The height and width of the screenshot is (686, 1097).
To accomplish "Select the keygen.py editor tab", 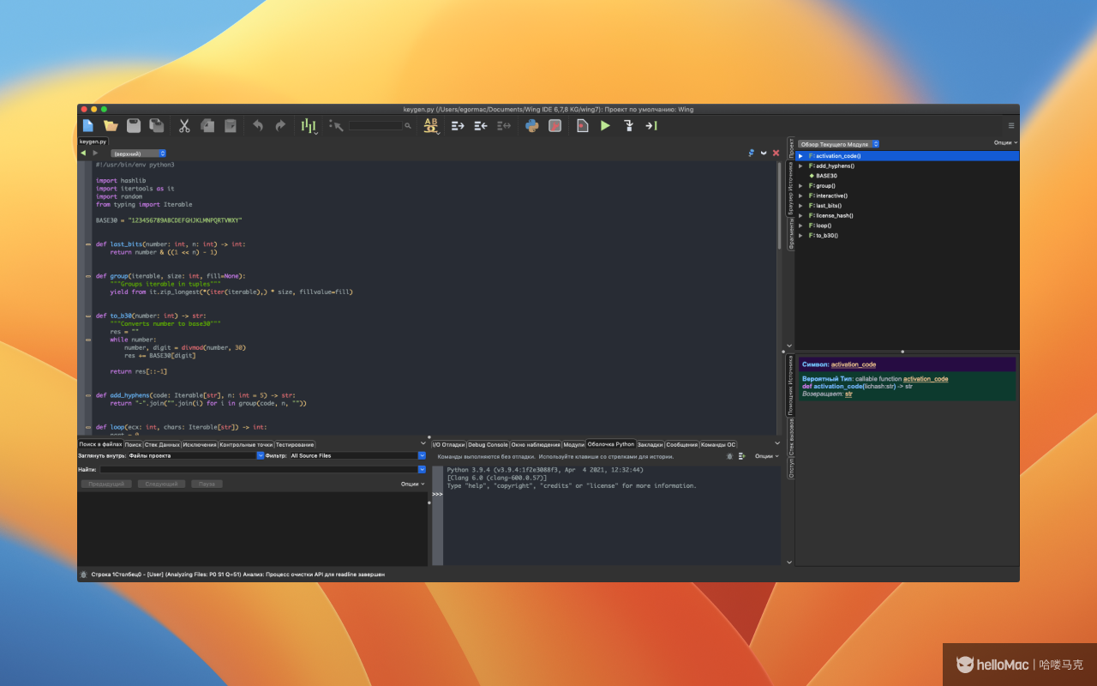I will pyautogui.click(x=93, y=141).
